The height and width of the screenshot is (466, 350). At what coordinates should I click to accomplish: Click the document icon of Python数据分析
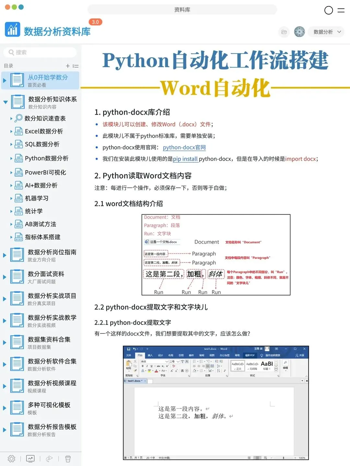pos(19,158)
